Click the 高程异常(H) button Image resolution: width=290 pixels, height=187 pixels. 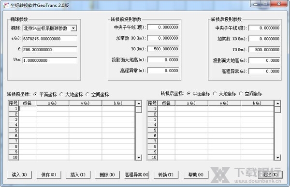coord(137,175)
